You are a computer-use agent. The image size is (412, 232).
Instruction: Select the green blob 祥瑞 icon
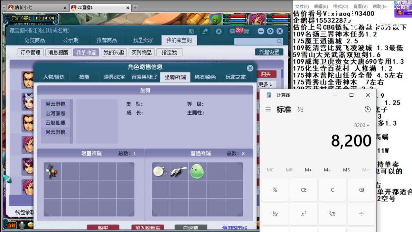tap(197, 171)
